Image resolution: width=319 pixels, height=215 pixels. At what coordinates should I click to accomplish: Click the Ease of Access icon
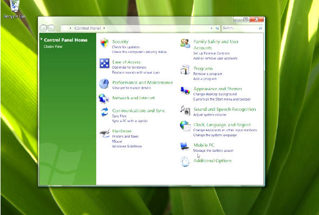(x=104, y=63)
